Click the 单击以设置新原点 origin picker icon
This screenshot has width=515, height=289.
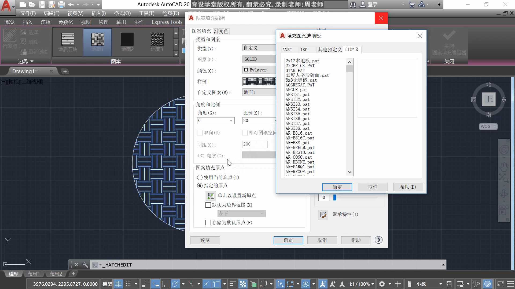click(211, 196)
